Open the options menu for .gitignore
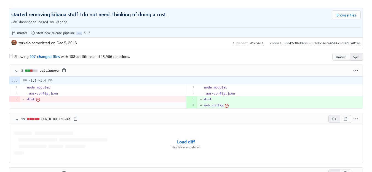This screenshot has height=172, width=372. pyautogui.click(x=355, y=70)
